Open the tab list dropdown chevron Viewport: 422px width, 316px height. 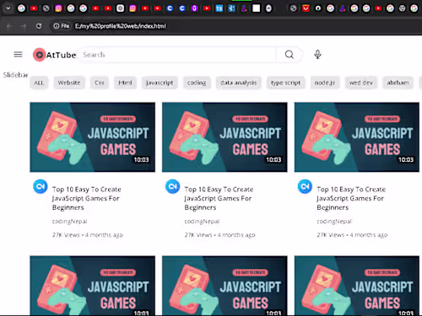click(8, 8)
